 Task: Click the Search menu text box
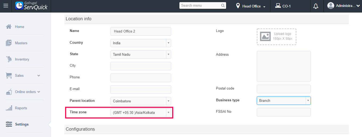[x=200, y=6]
